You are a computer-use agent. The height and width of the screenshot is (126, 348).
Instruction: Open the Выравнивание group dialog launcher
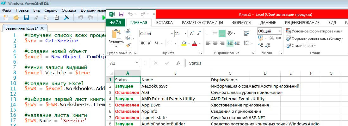(253, 53)
